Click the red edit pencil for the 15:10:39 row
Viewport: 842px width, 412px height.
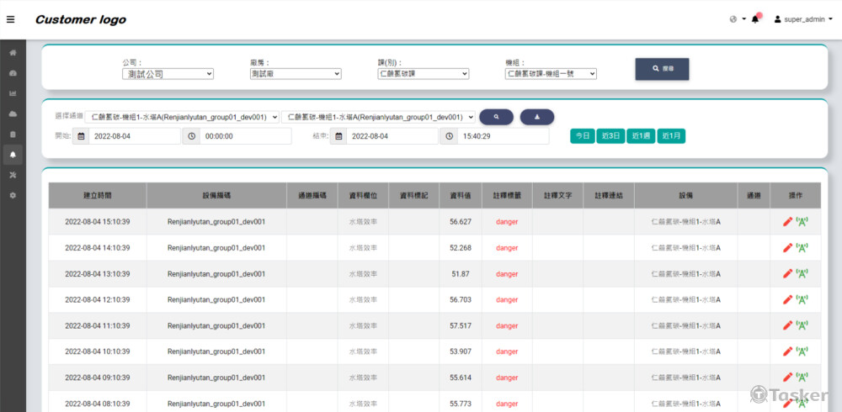click(x=787, y=222)
